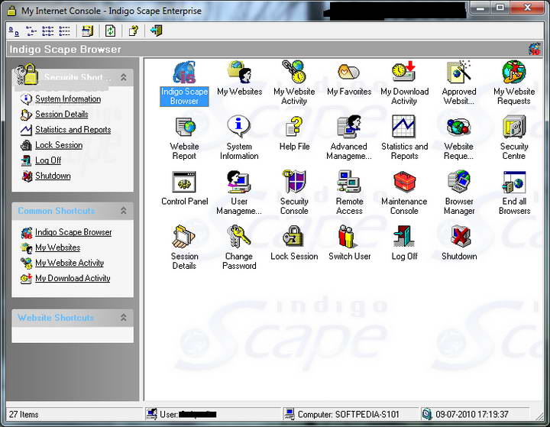Click Statistics and Reports sidebar link
The height and width of the screenshot is (427, 550).
[73, 129]
